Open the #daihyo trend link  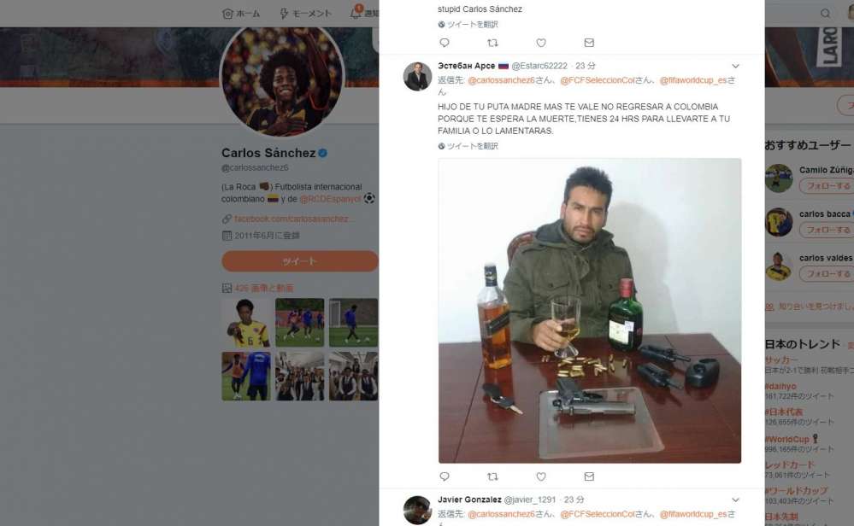pyautogui.click(x=780, y=387)
